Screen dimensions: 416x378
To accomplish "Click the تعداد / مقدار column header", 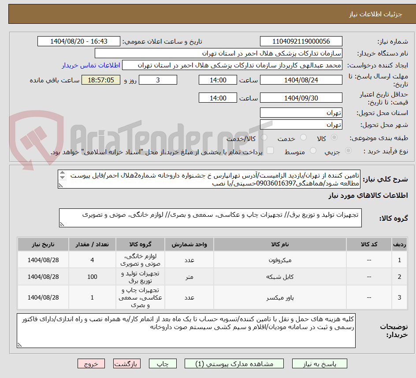I will click(x=92, y=245).
